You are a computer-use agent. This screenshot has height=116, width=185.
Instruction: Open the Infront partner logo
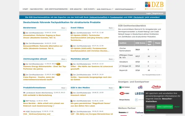pyautogui.click(x=139, y=113)
